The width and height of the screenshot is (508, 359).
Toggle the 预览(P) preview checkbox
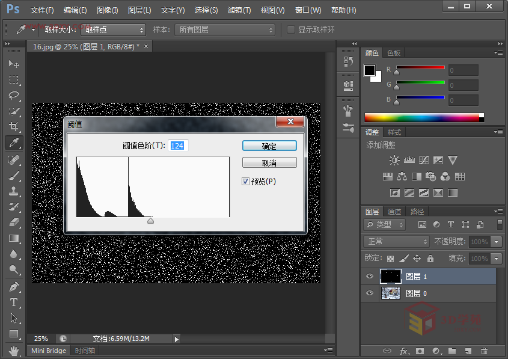coord(245,182)
